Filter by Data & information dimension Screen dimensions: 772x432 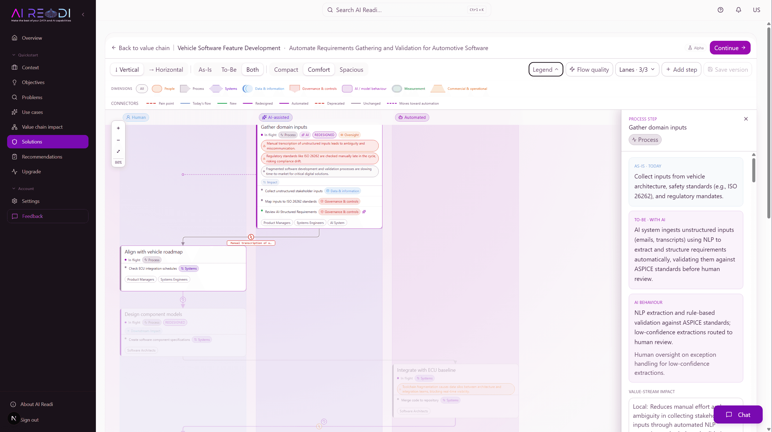pos(264,89)
